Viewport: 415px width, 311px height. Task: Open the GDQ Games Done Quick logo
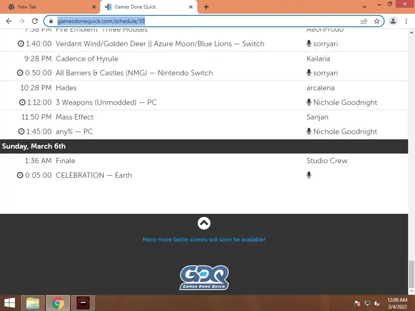pyautogui.click(x=204, y=278)
